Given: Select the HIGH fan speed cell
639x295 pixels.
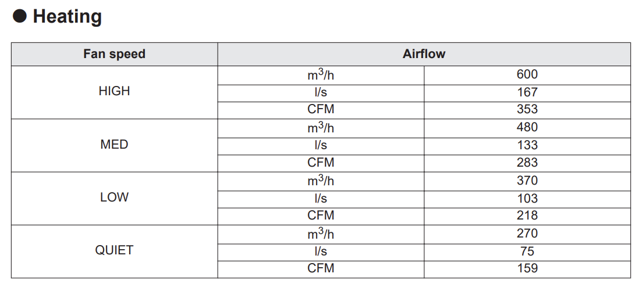Looking at the screenshot, I should (x=114, y=91).
